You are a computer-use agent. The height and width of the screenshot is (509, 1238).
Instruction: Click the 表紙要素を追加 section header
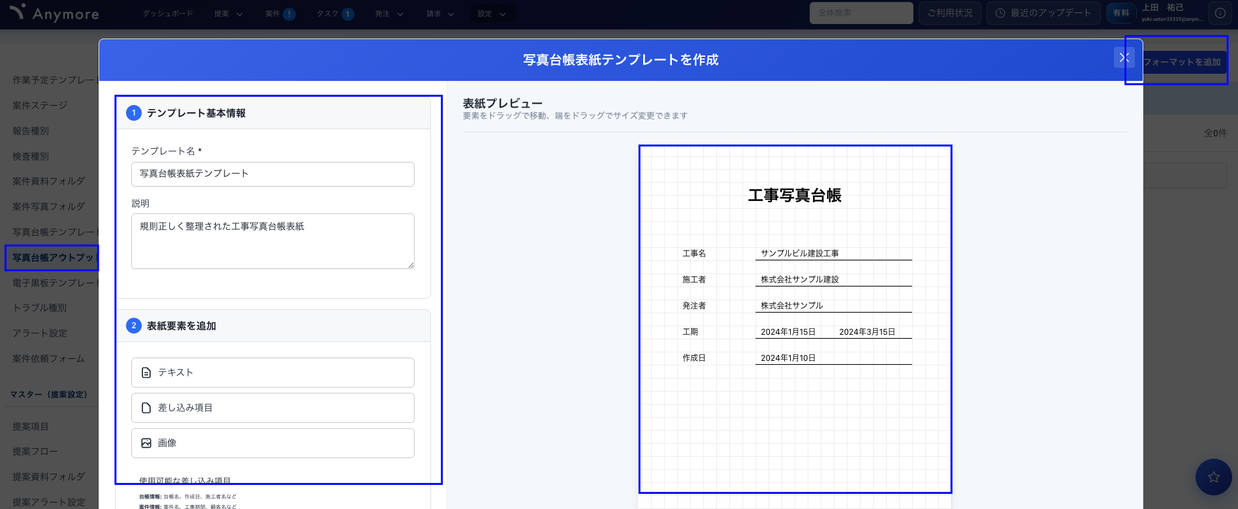coord(273,326)
